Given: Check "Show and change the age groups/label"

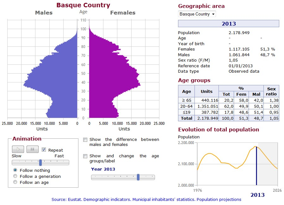Looking at the screenshot, I should click(85, 156).
